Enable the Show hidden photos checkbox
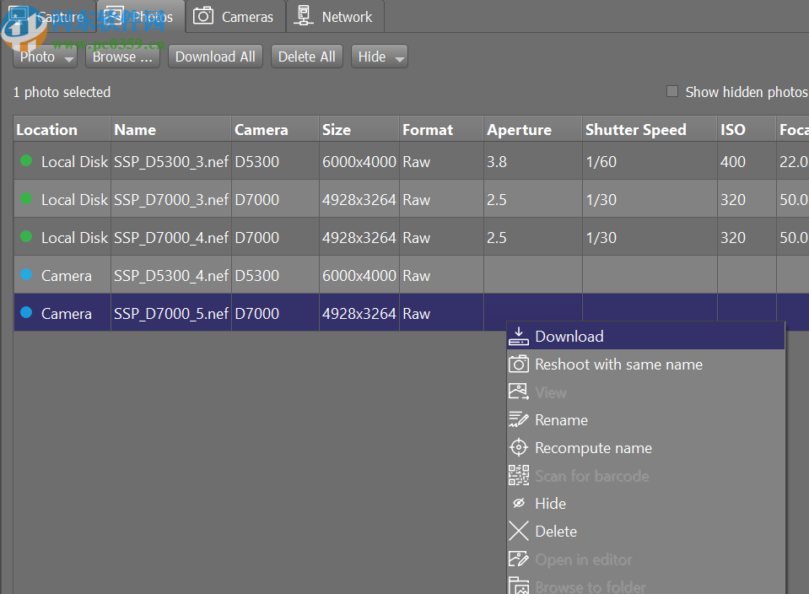Viewport: 809px width, 594px height. pos(672,92)
